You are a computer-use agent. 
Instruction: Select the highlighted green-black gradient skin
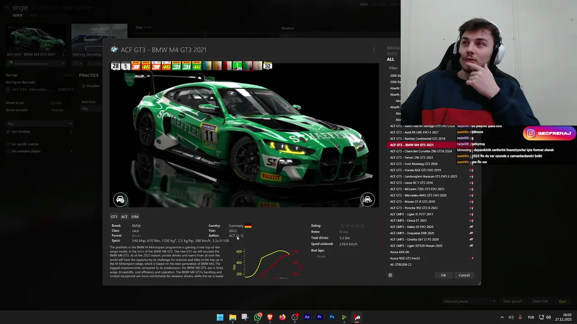[x=247, y=66]
